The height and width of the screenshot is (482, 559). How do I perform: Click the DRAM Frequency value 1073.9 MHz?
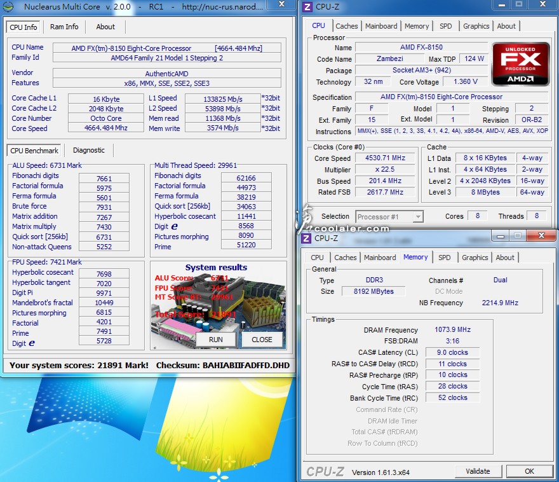click(x=453, y=329)
